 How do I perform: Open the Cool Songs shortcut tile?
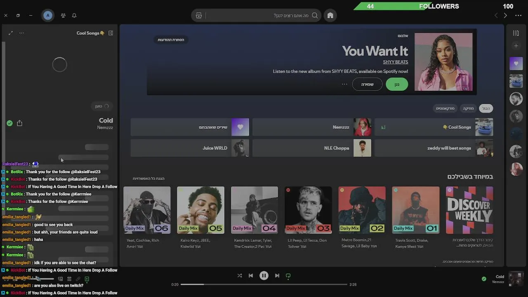point(434,127)
